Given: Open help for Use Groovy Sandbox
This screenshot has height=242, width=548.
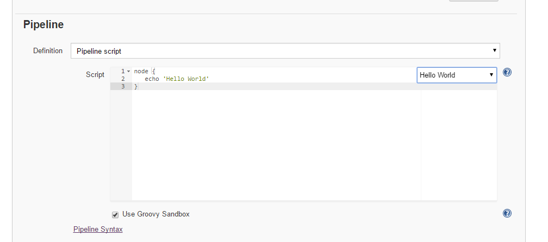Looking at the screenshot, I should 507,213.
